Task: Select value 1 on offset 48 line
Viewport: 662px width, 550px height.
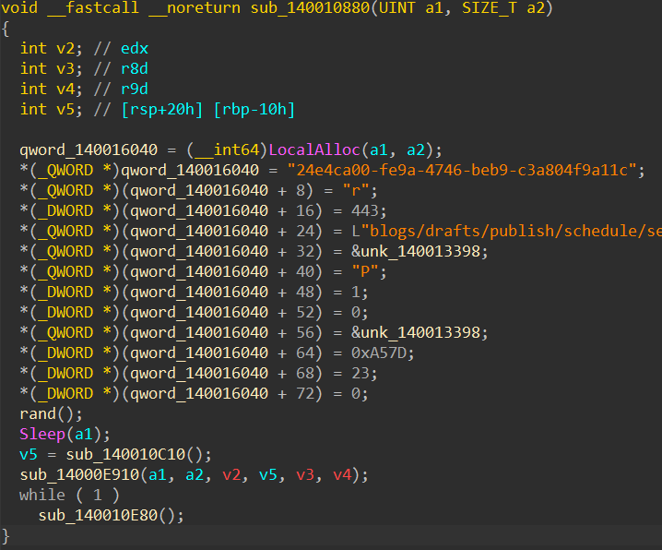Action: 356,292
